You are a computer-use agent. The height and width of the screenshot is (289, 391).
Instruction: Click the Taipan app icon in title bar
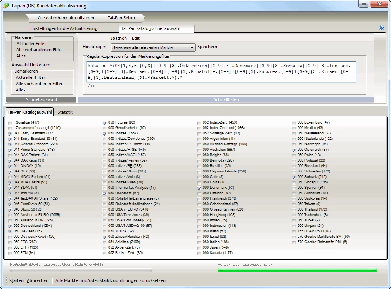pos(6,6)
